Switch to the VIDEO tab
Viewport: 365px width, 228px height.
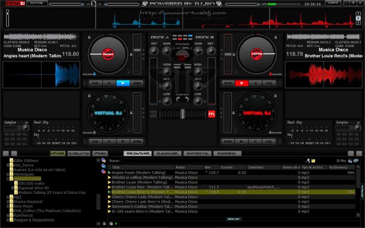pyautogui.click(x=100, y=154)
